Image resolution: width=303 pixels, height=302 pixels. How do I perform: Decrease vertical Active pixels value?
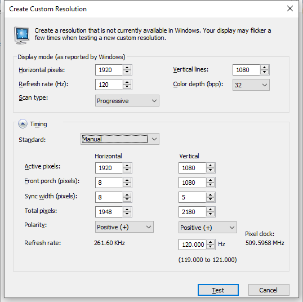point(210,170)
